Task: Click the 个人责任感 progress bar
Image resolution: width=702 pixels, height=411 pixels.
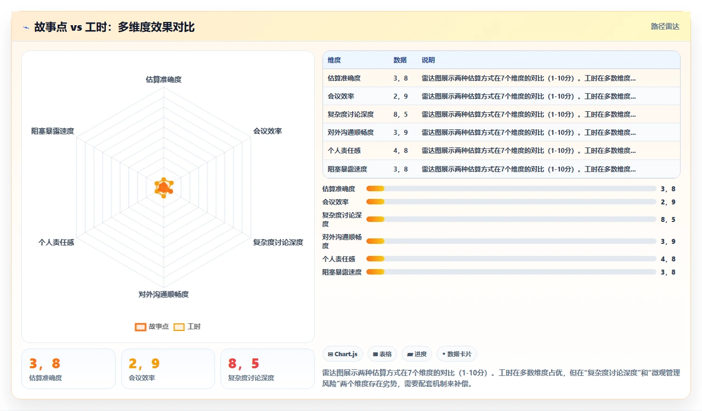Action: pyautogui.click(x=511, y=259)
